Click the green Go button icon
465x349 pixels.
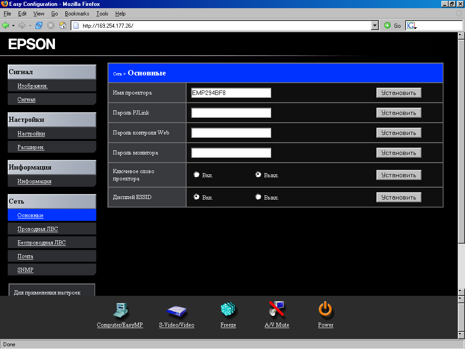(387, 25)
